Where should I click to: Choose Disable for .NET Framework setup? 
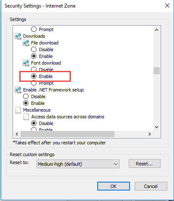26,97
